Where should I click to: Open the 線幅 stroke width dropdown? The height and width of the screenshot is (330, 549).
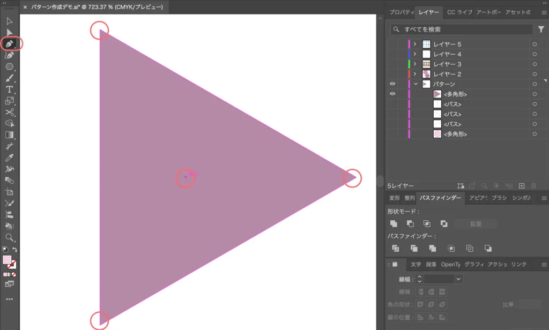(x=458, y=279)
